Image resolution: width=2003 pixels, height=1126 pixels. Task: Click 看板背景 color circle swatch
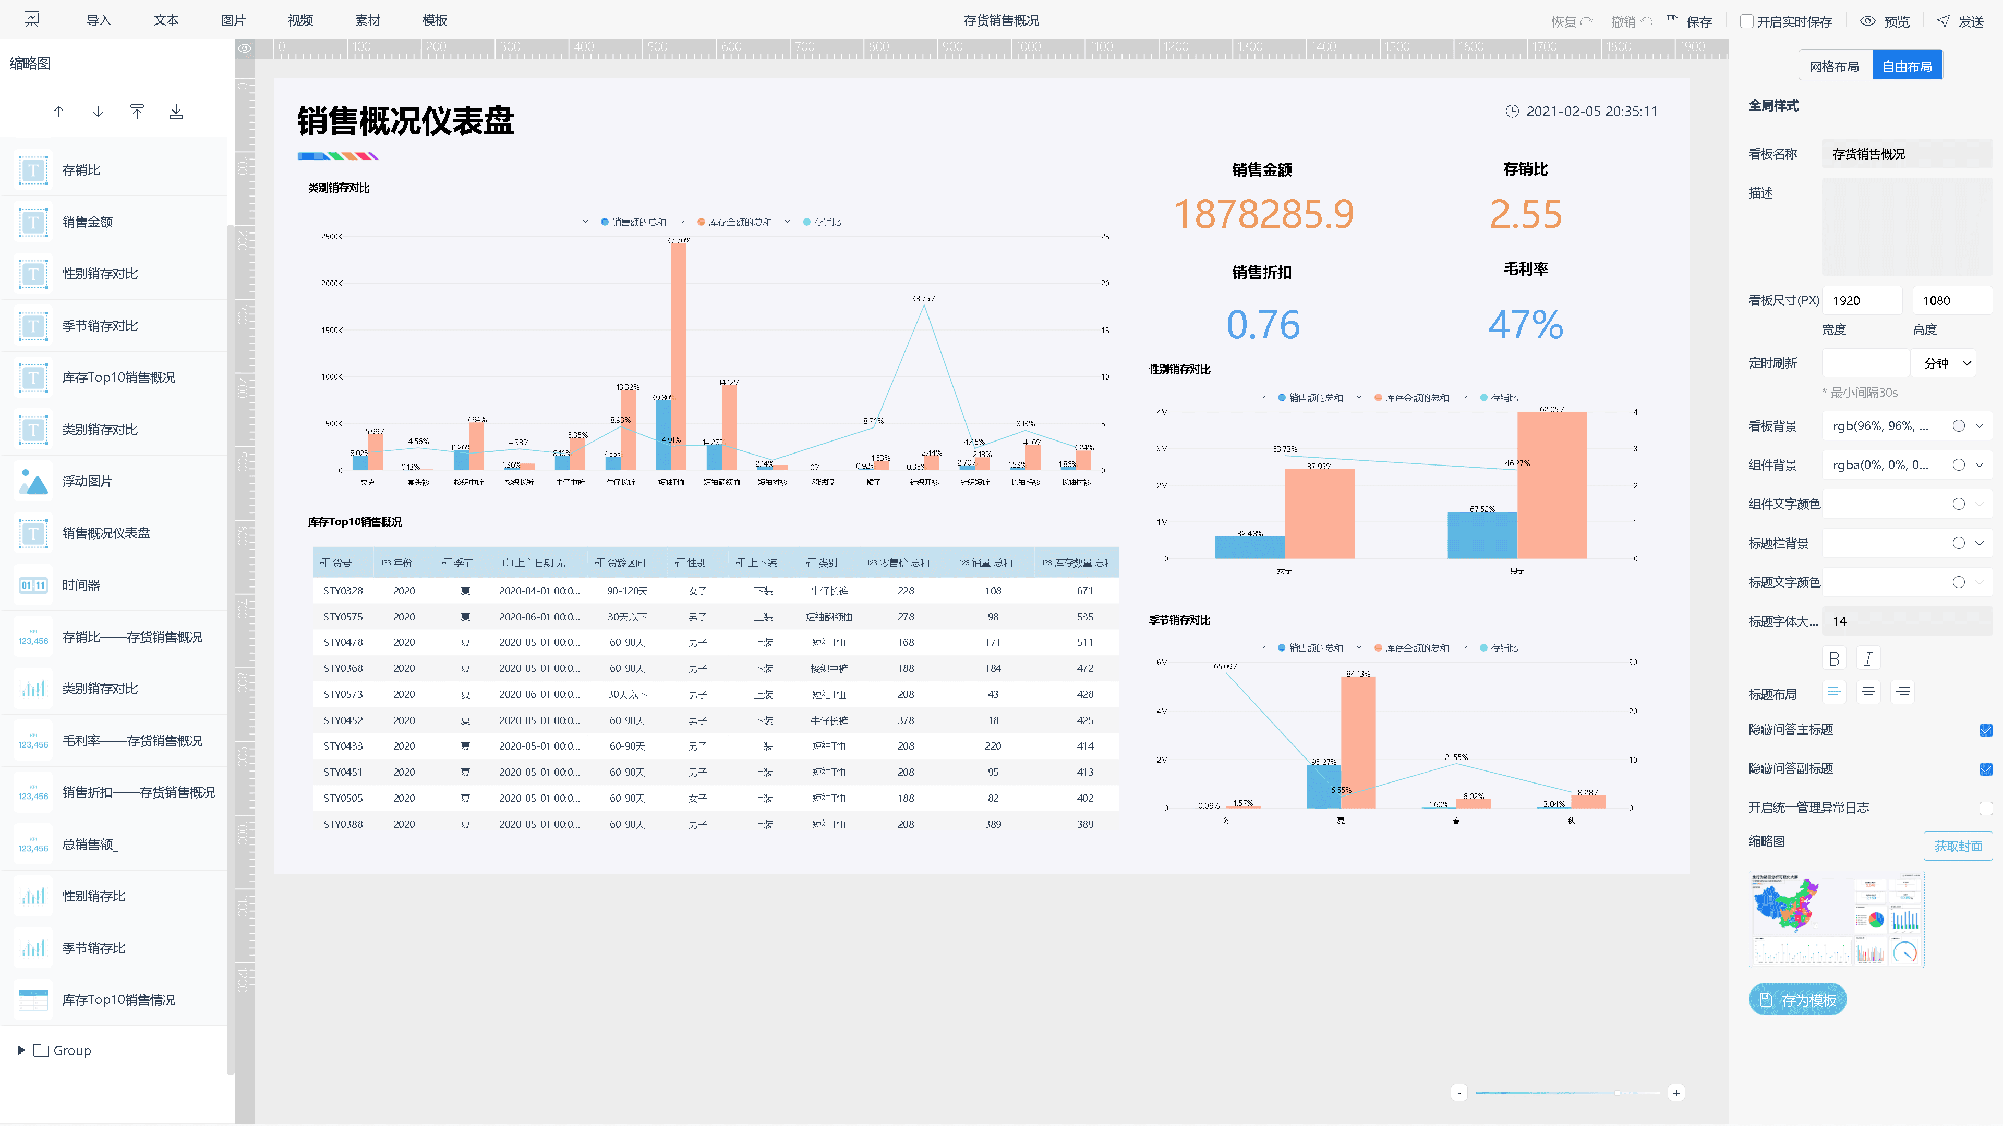[1959, 426]
